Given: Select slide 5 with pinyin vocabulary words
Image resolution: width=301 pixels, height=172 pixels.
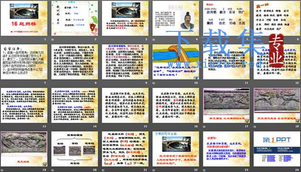Looking at the screenshot, I should click(226, 18).
